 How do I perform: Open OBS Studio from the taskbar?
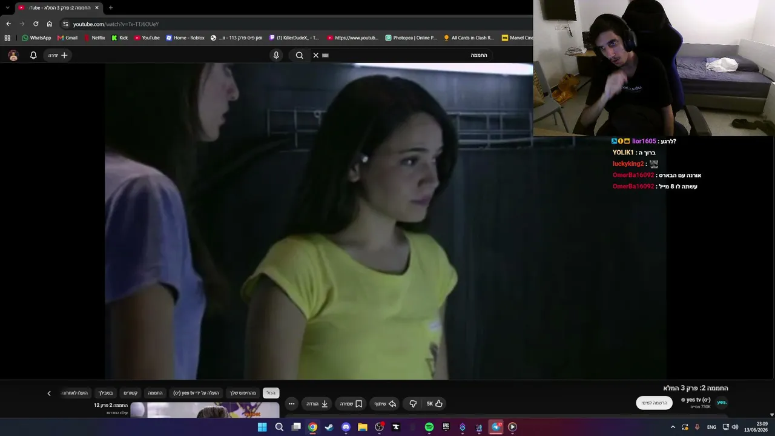pyautogui.click(x=379, y=427)
